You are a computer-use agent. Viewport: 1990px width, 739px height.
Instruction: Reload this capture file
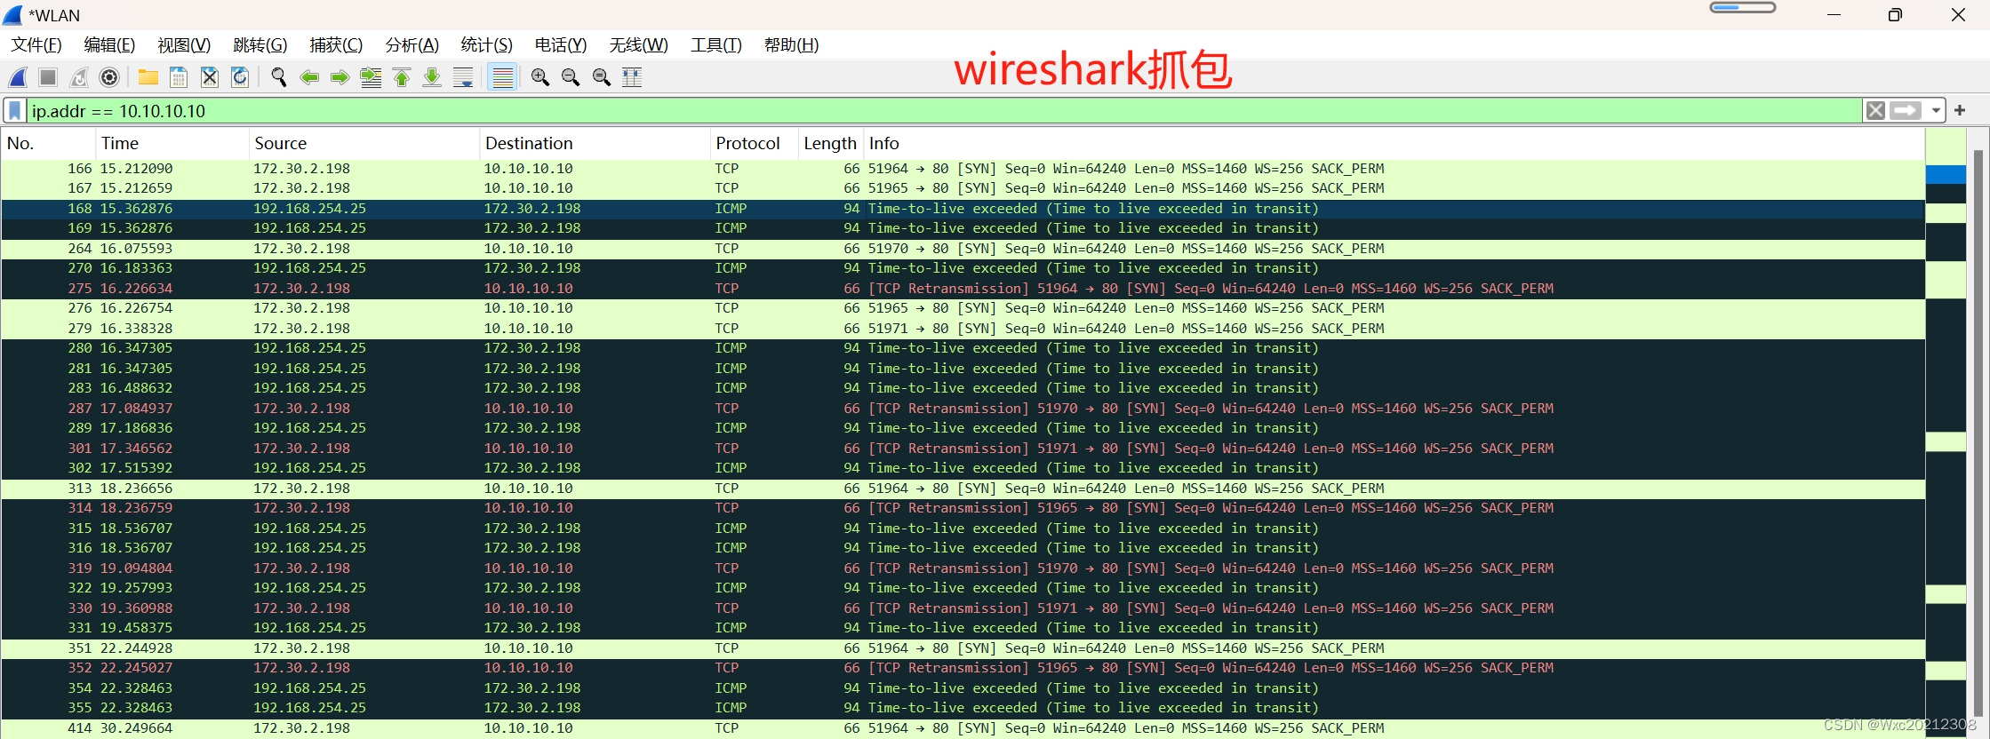click(x=240, y=77)
